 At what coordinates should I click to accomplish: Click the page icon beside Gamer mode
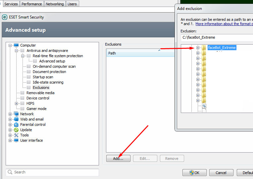point(23,109)
